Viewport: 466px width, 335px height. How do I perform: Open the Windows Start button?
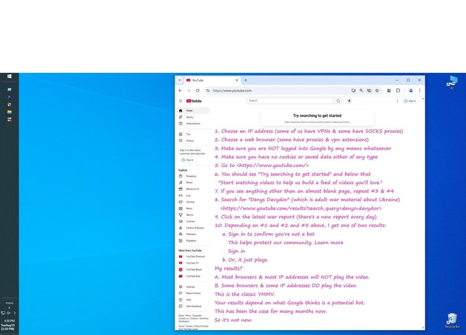tap(9, 76)
